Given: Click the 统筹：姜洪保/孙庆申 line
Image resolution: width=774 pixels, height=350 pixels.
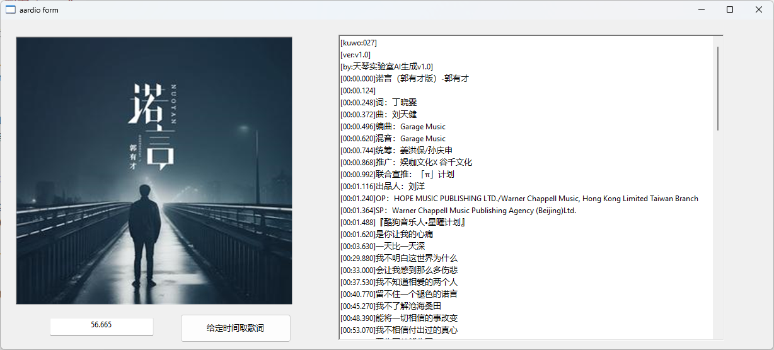Looking at the screenshot, I should pyautogui.click(x=396, y=151).
